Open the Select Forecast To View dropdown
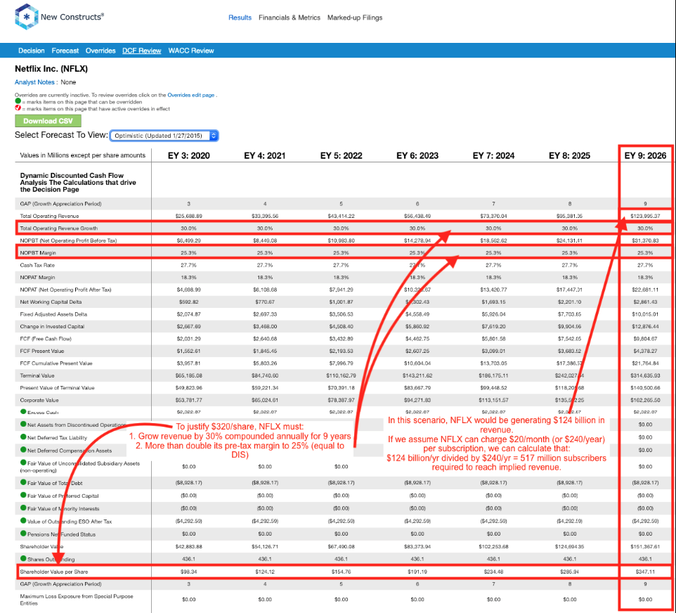This screenshot has width=676, height=613. 164,136
